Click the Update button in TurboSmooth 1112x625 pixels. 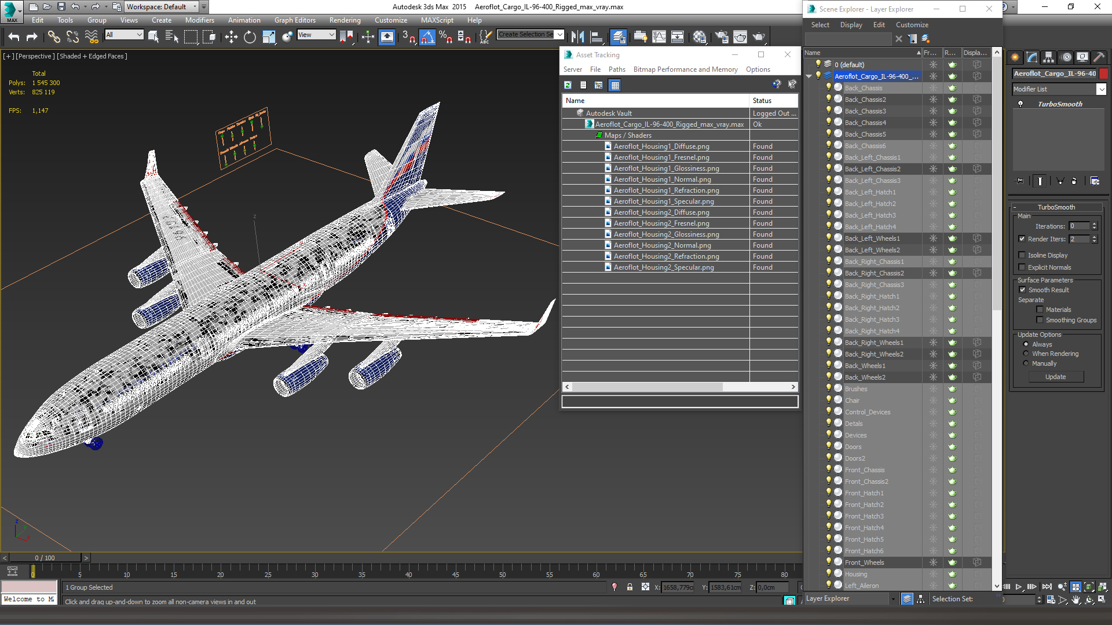(x=1056, y=377)
